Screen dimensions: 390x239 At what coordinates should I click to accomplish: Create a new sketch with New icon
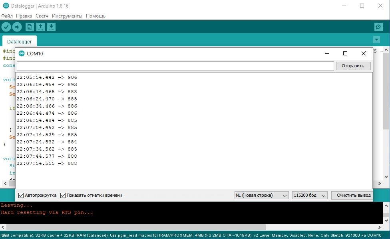30,27
